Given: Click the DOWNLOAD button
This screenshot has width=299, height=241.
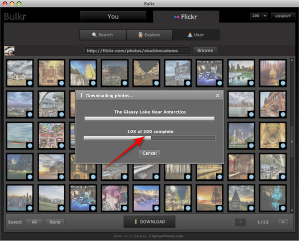Looking at the screenshot, I should pos(149,222).
